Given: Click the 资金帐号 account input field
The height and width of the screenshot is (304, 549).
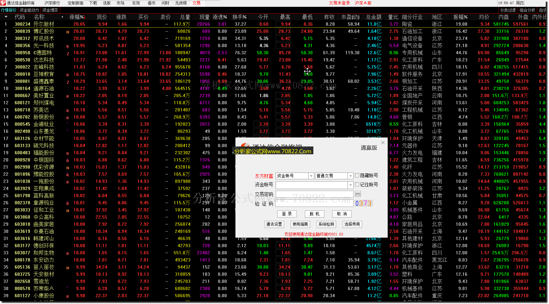Looking at the screenshot, I should click(312, 185).
